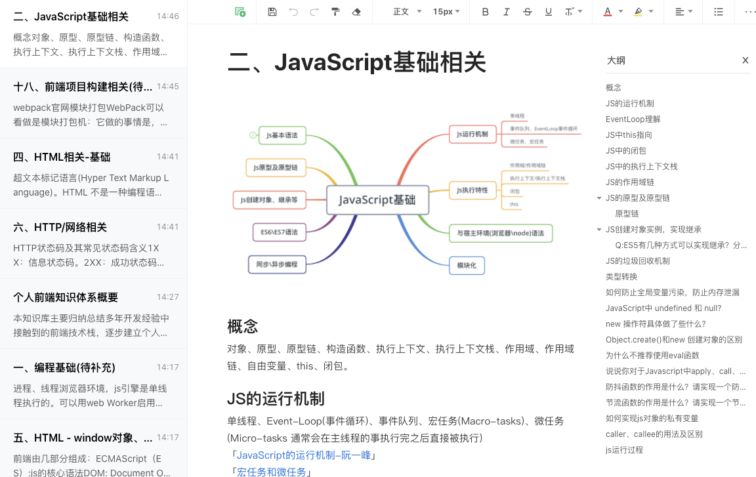Open note 十八、前端项目构建相关
The height and width of the screenshot is (477, 756).
94,103
